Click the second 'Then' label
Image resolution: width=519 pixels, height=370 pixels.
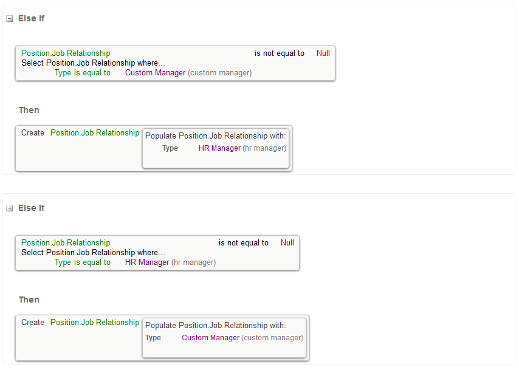pyautogui.click(x=29, y=300)
